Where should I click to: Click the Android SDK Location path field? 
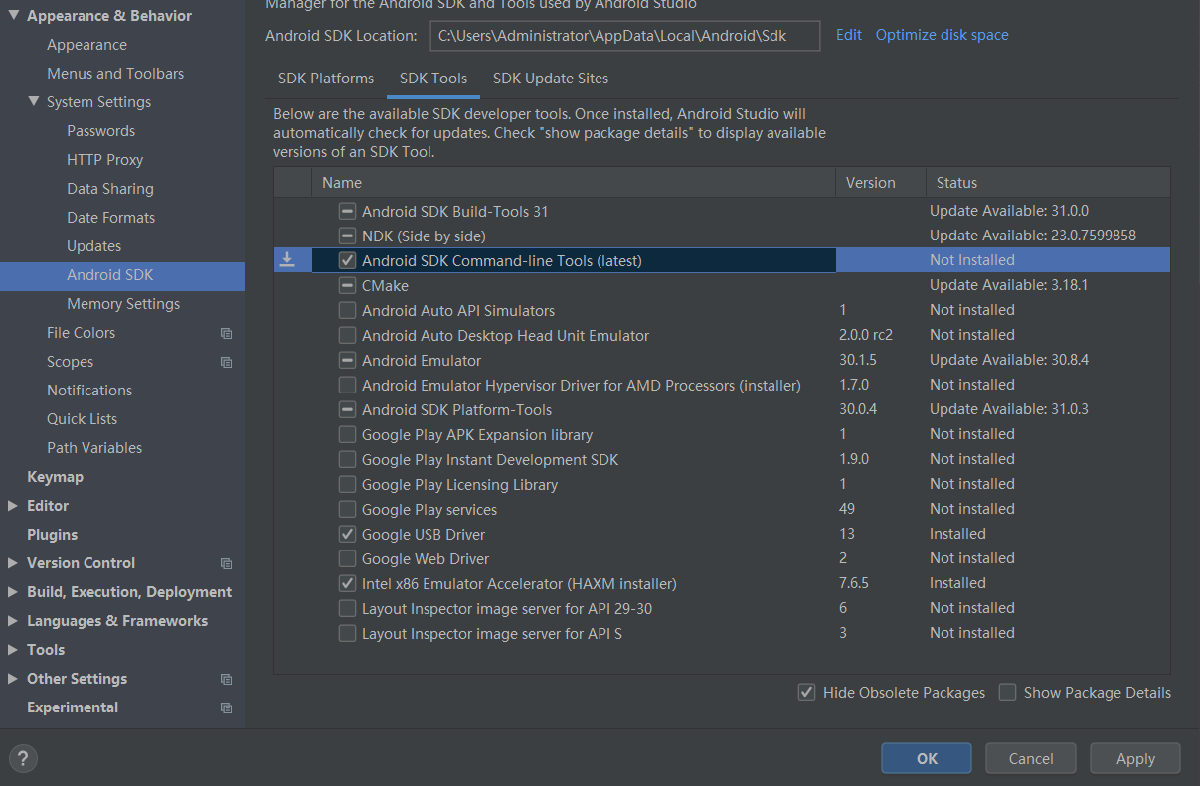pos(624,36)
